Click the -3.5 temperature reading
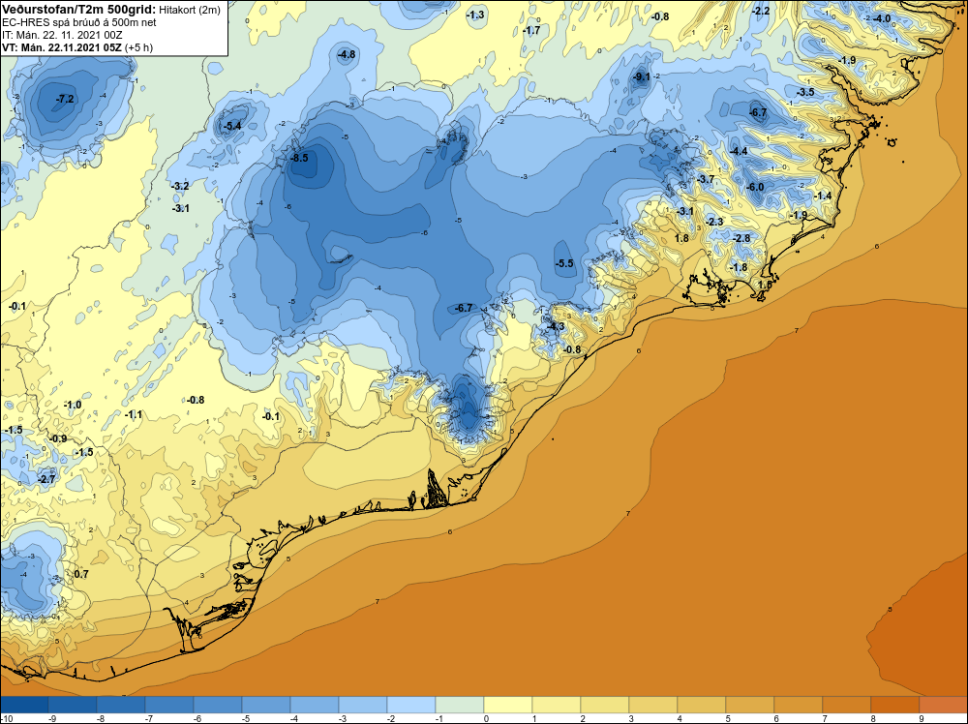This screenshot has width=968, height=724. (805, 92)
